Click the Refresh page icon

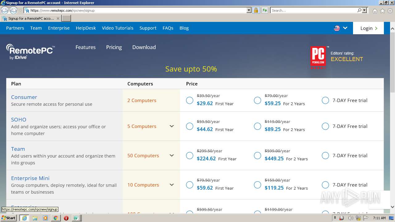click(x=264, y=10)
